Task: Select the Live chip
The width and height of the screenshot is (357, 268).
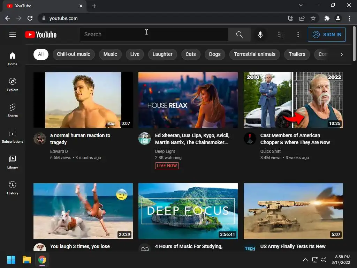Action: click(135, 54)
